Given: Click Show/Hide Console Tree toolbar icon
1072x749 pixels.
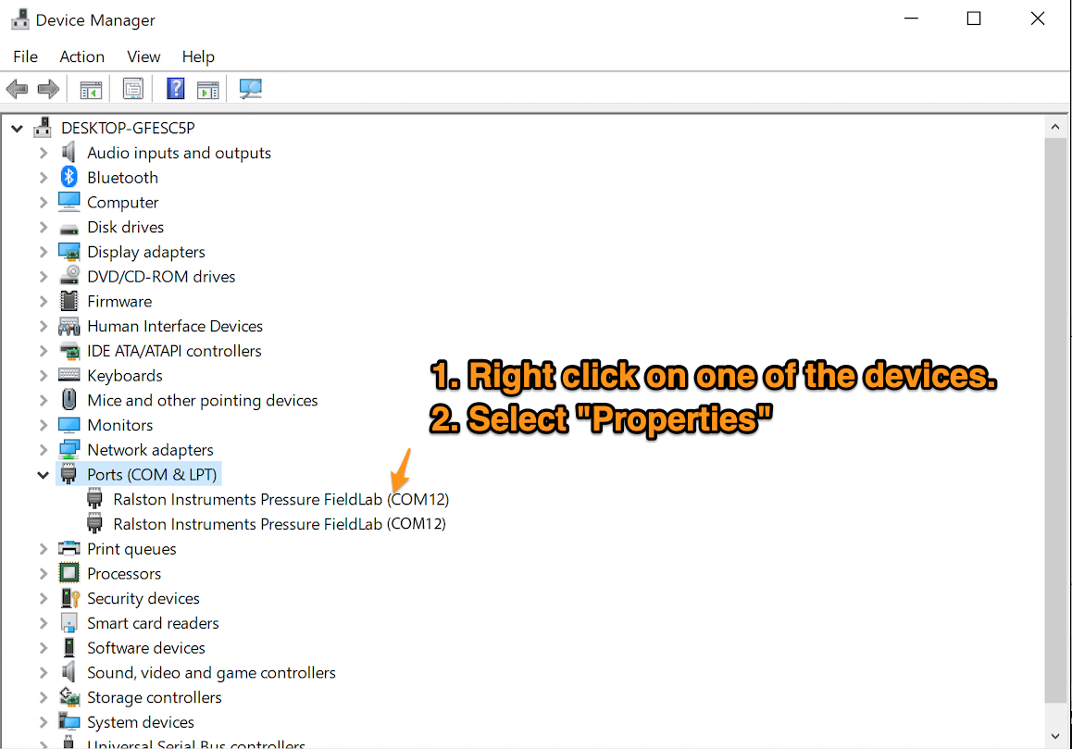Looking at the screenshot, I should tap(91, 90).
